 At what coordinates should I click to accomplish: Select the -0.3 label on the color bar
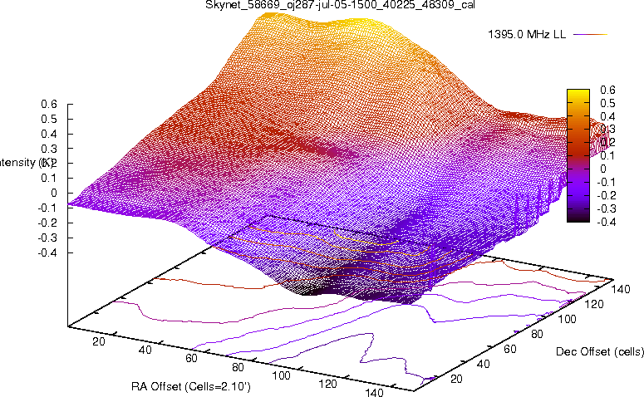pyautogui.click(x=607, y=208)
